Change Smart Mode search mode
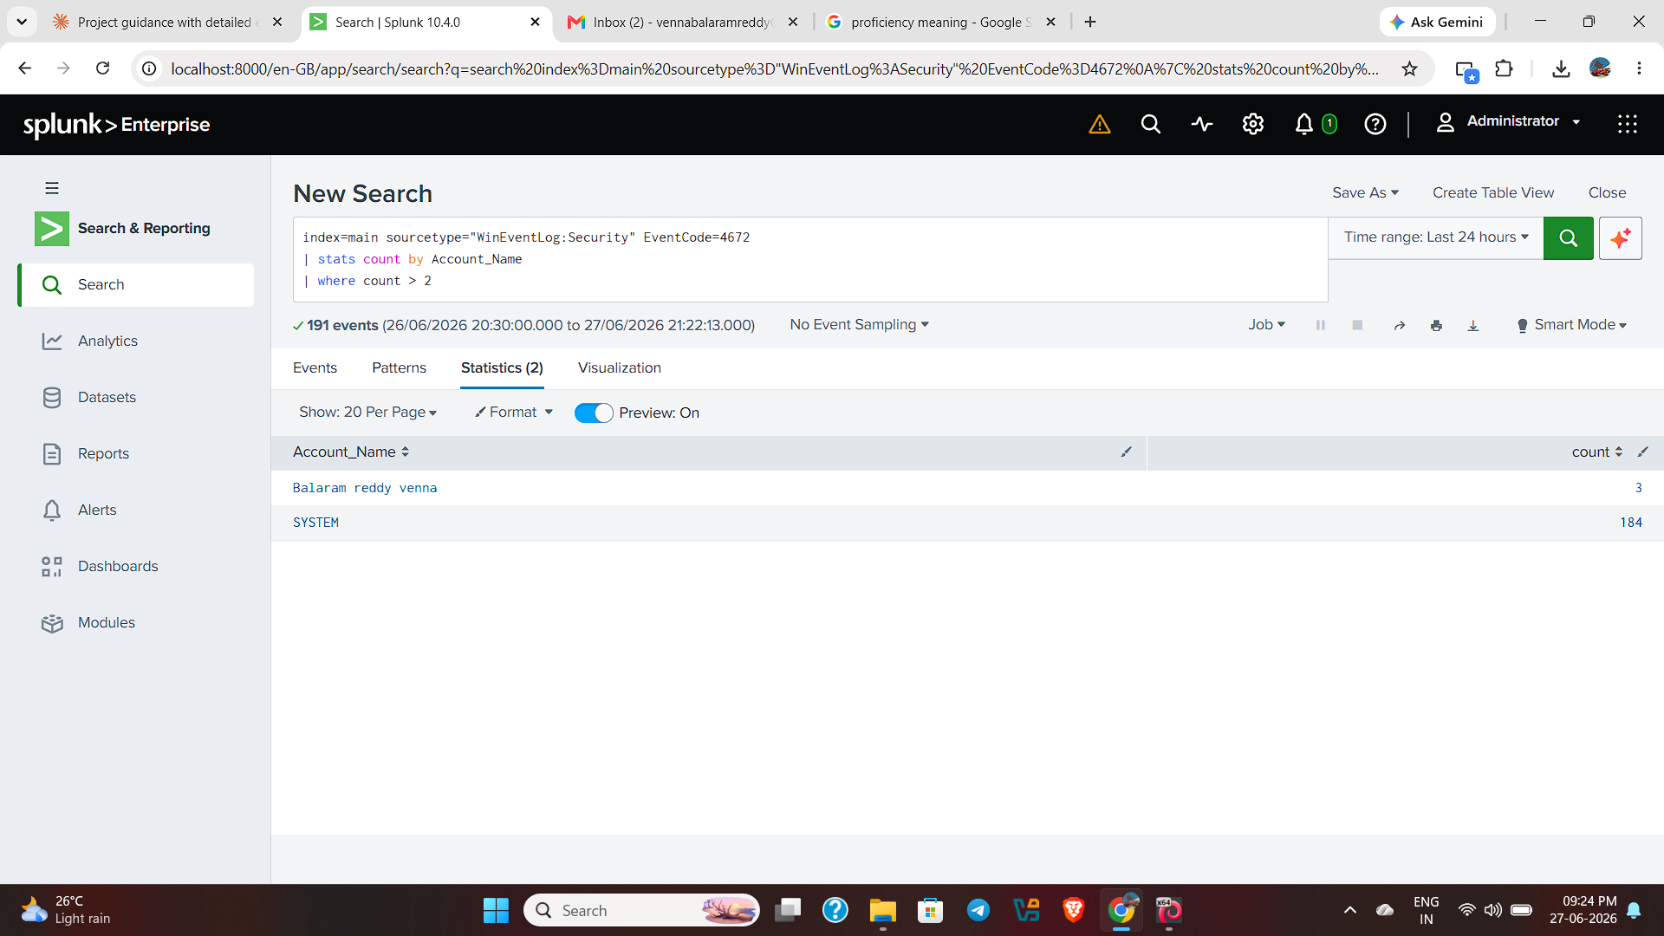The image size is (1664, 936). (1571, 324)
